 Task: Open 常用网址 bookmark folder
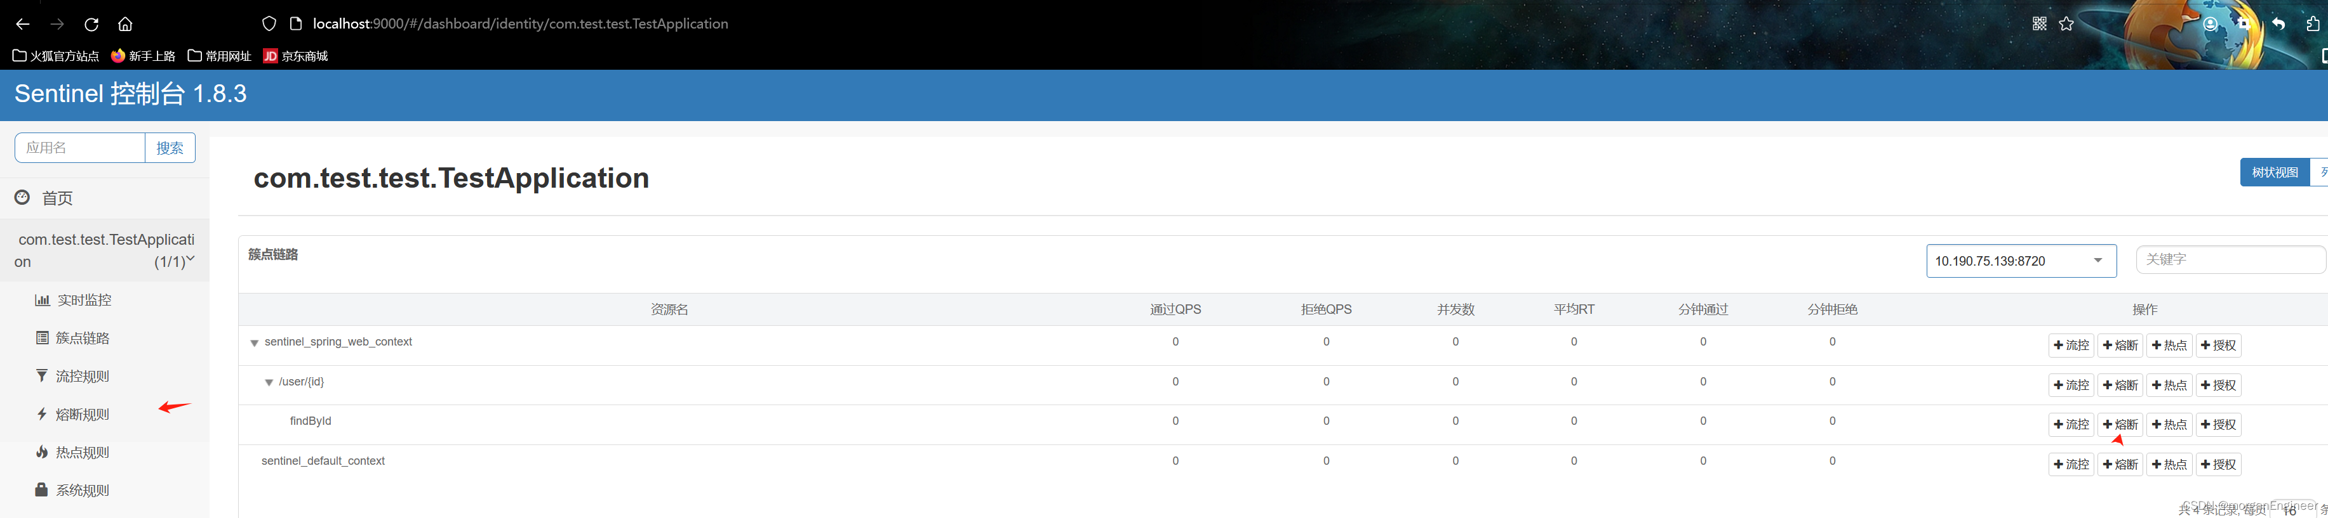click(220, 56)
